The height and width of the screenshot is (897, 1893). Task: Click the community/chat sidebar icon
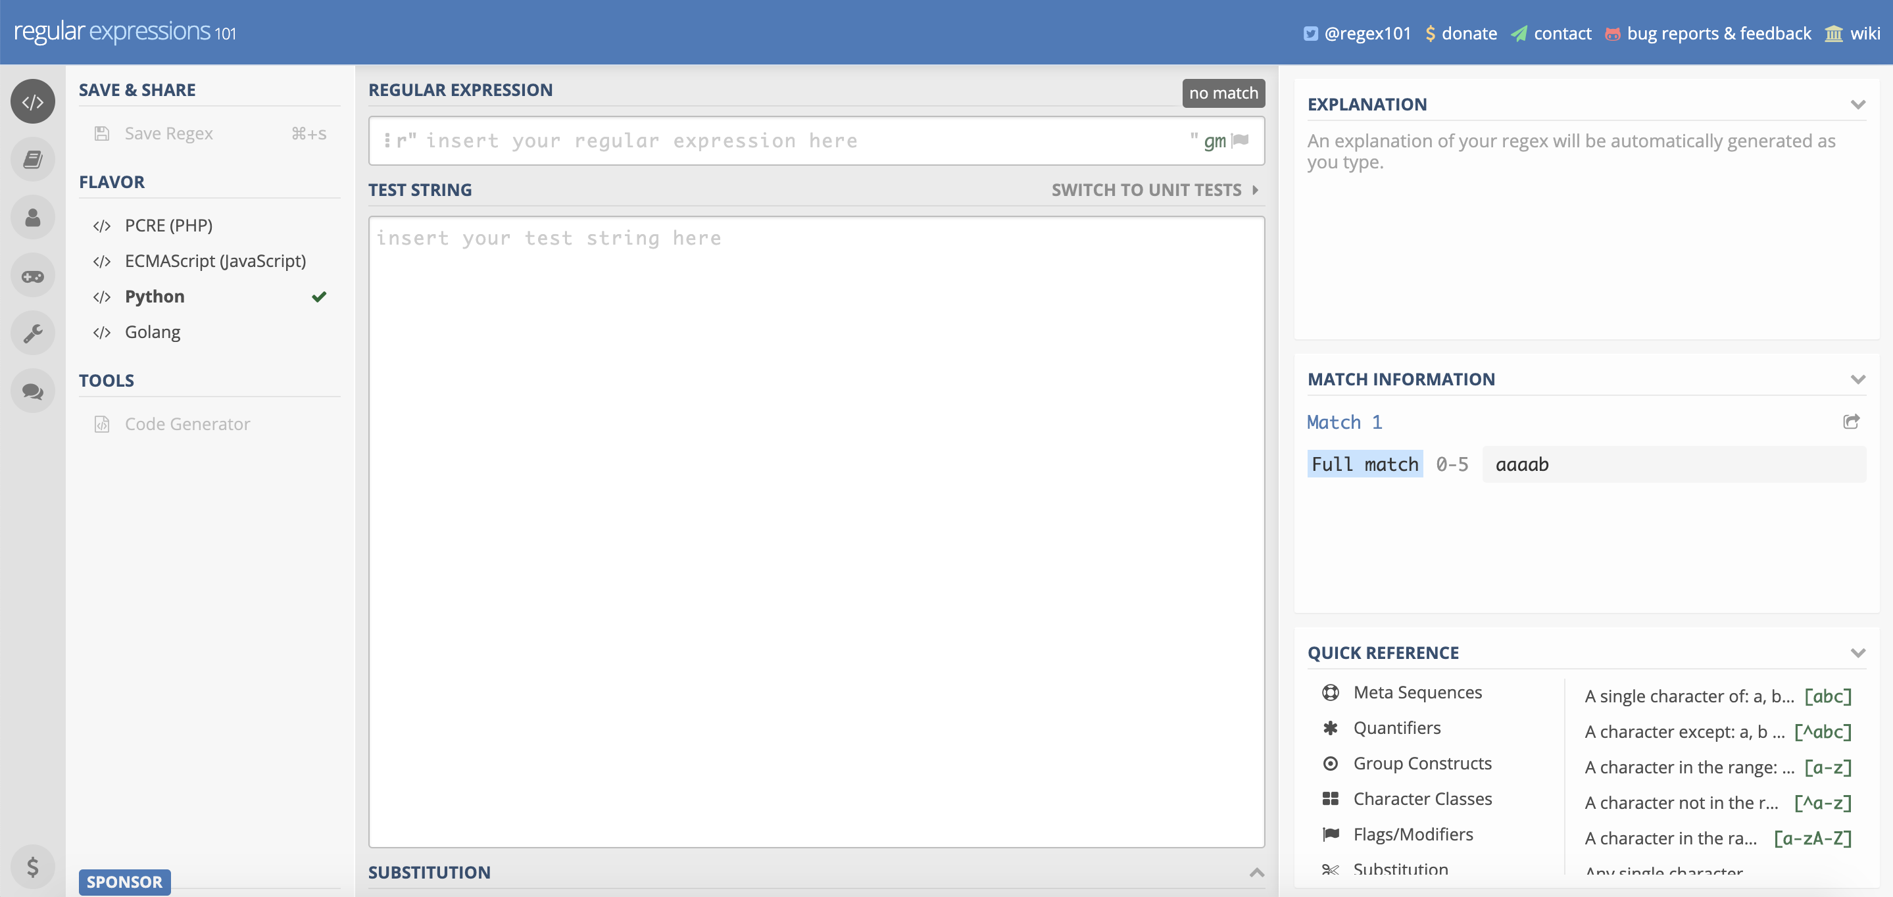click(33, 393)
